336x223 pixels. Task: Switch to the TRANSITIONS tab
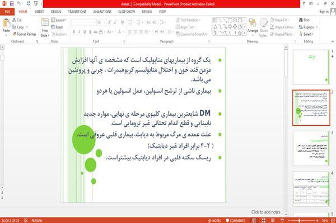[77, 12]
